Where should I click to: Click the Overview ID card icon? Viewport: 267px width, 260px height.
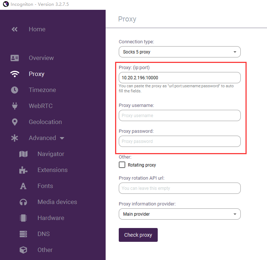[15, 58]
